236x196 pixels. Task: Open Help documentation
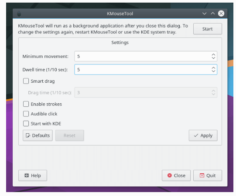coord(33,176)
